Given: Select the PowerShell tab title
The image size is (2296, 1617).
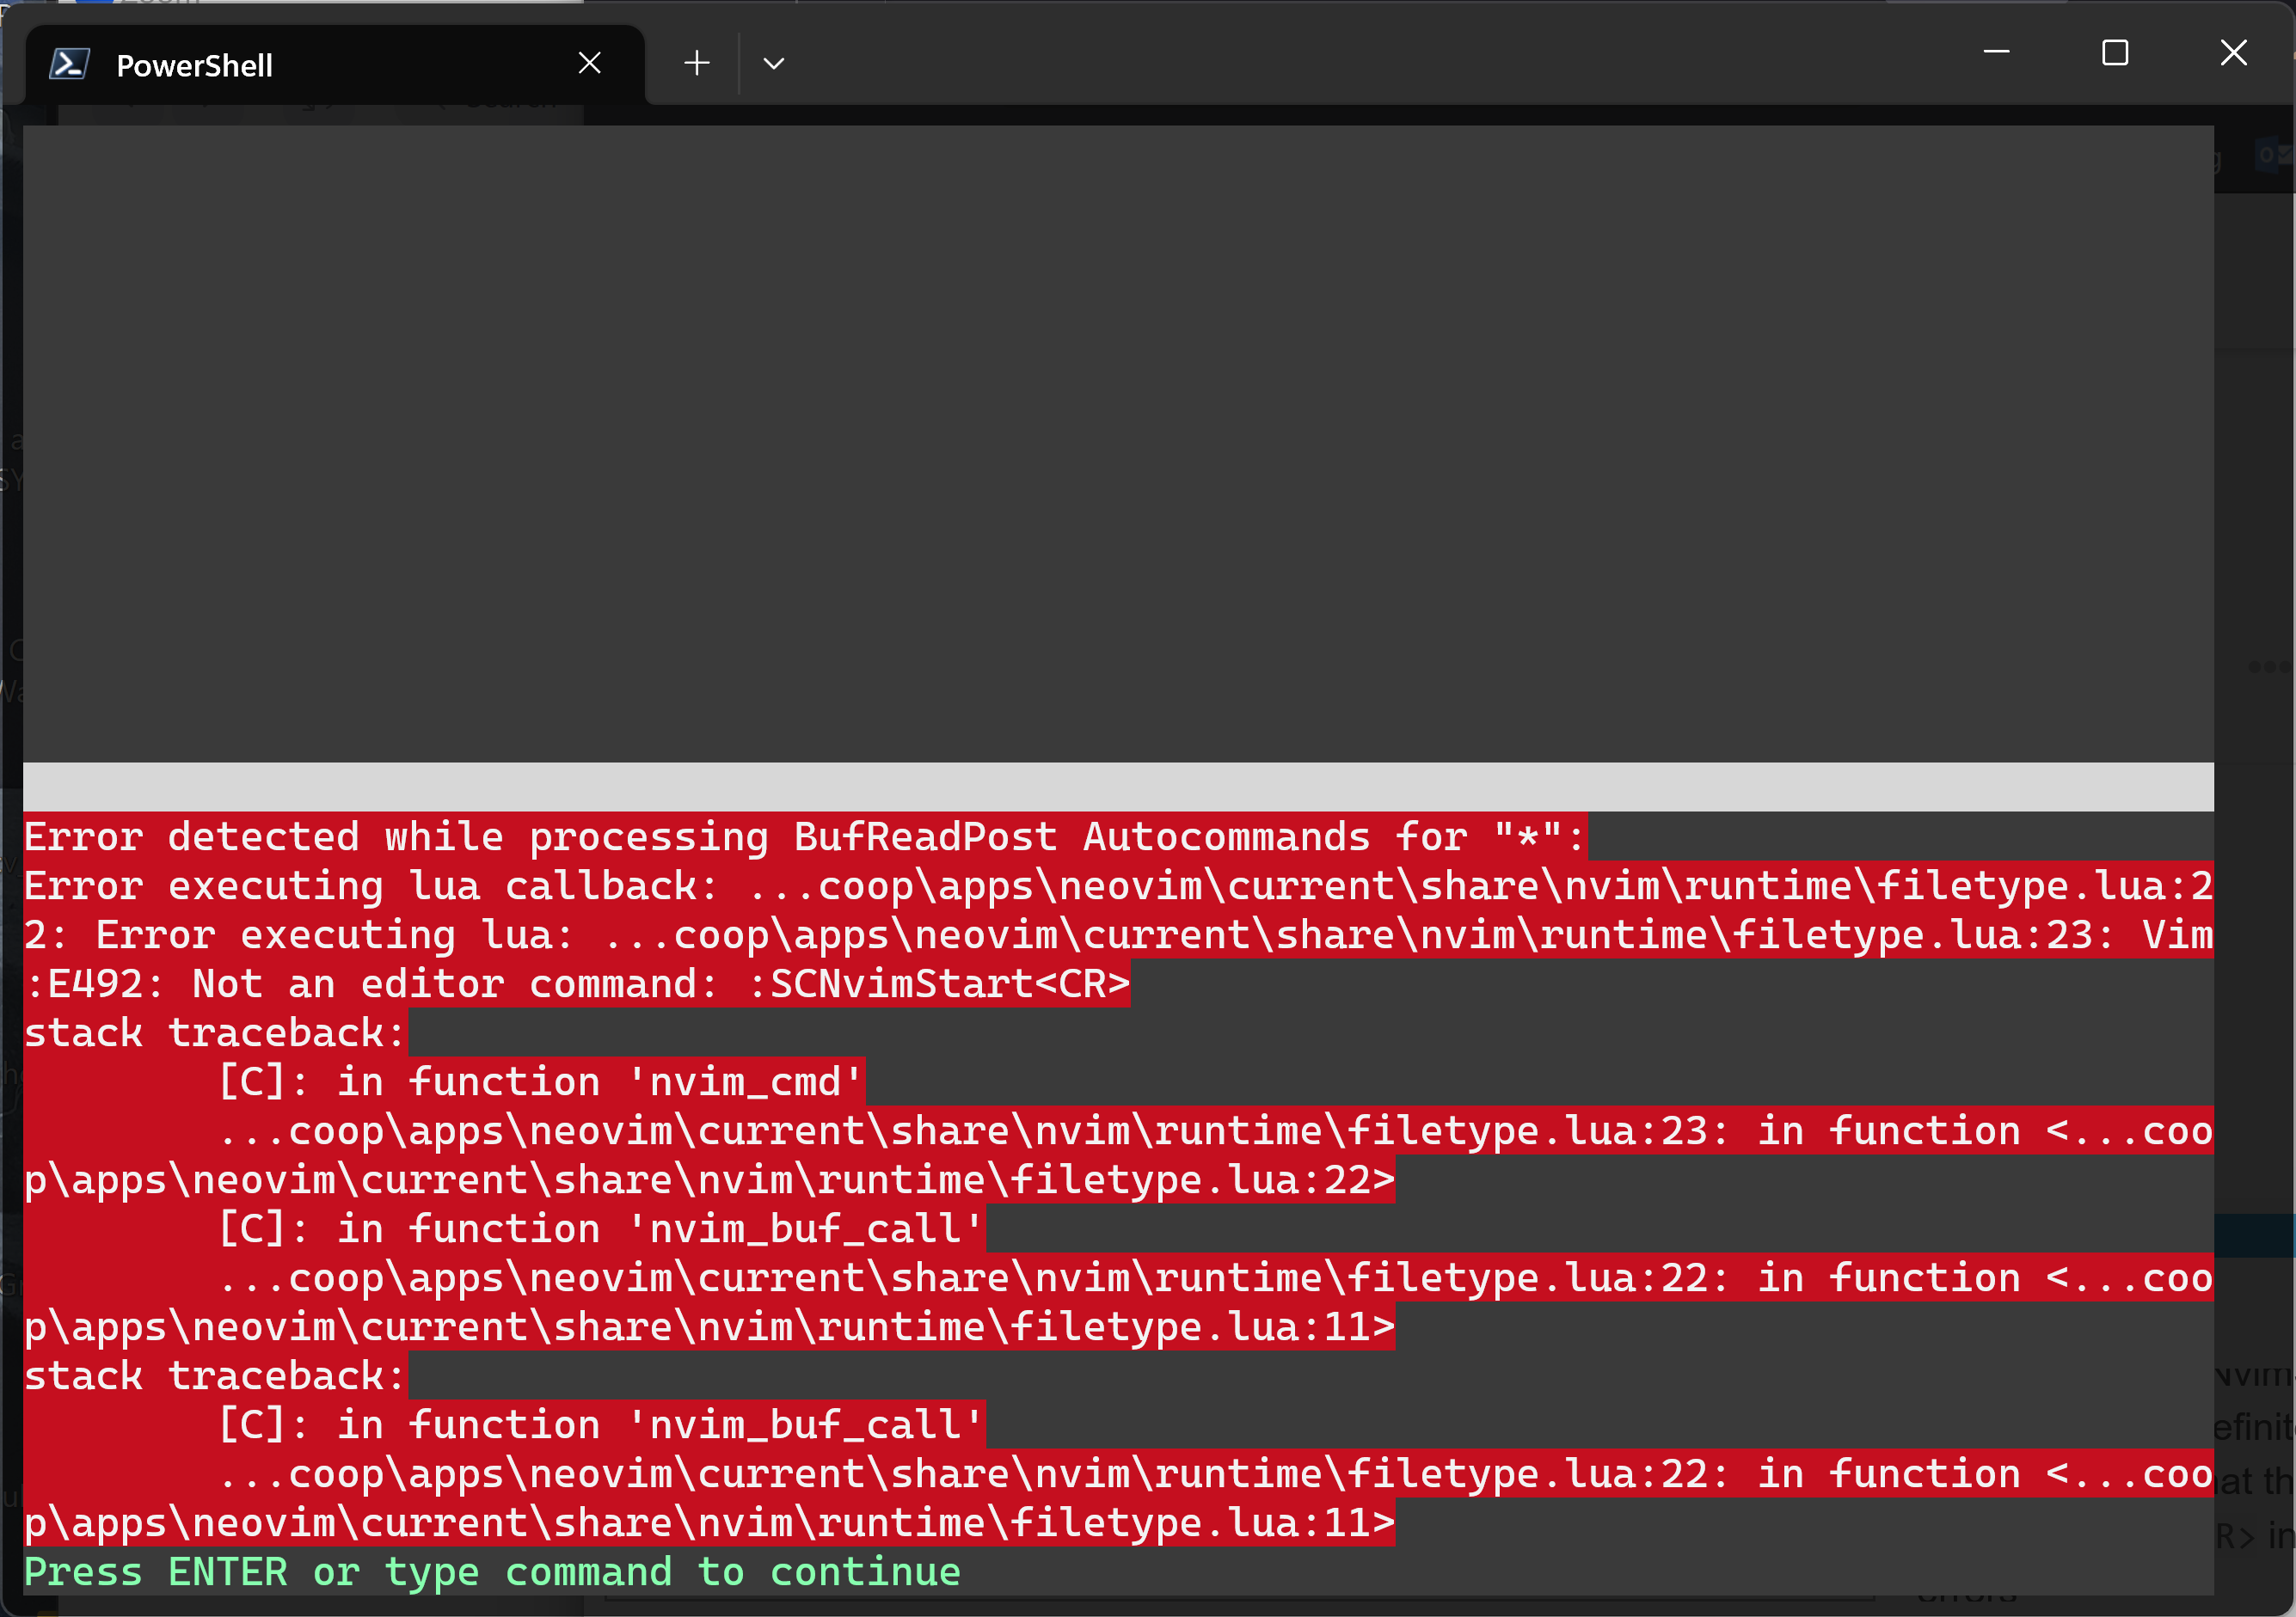Looking at the screenshot, I should click(x=194, y=66).
